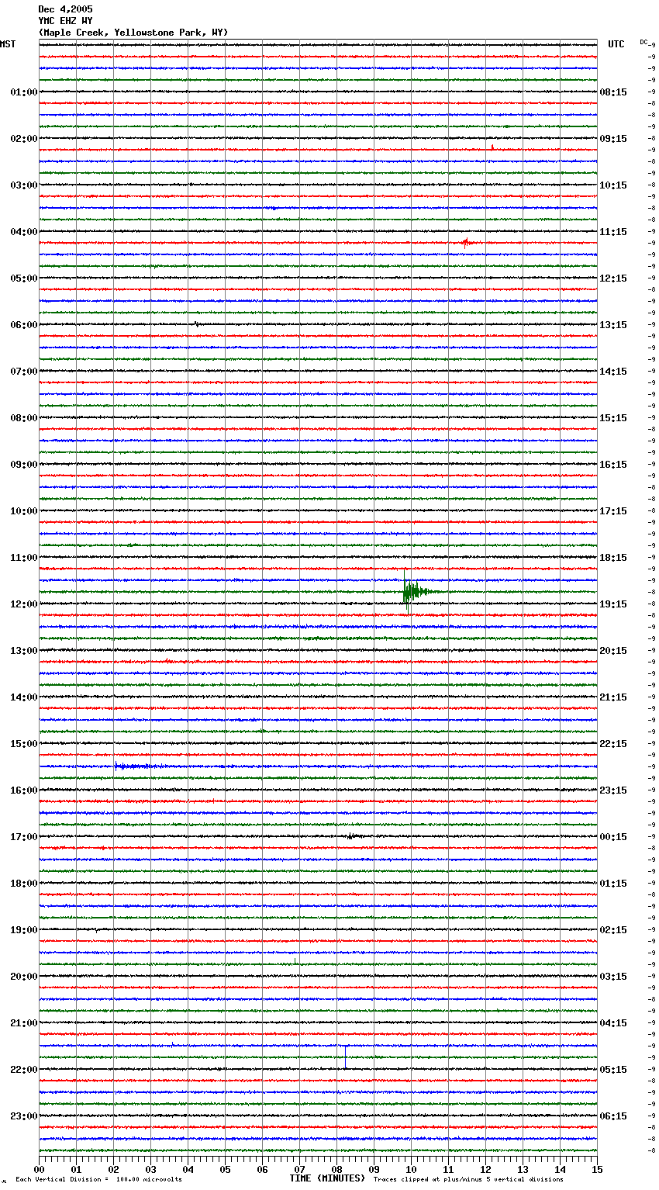Select the 17:00 MST row label
Viewport: 659px width, 1190px height.
point(23,837)
